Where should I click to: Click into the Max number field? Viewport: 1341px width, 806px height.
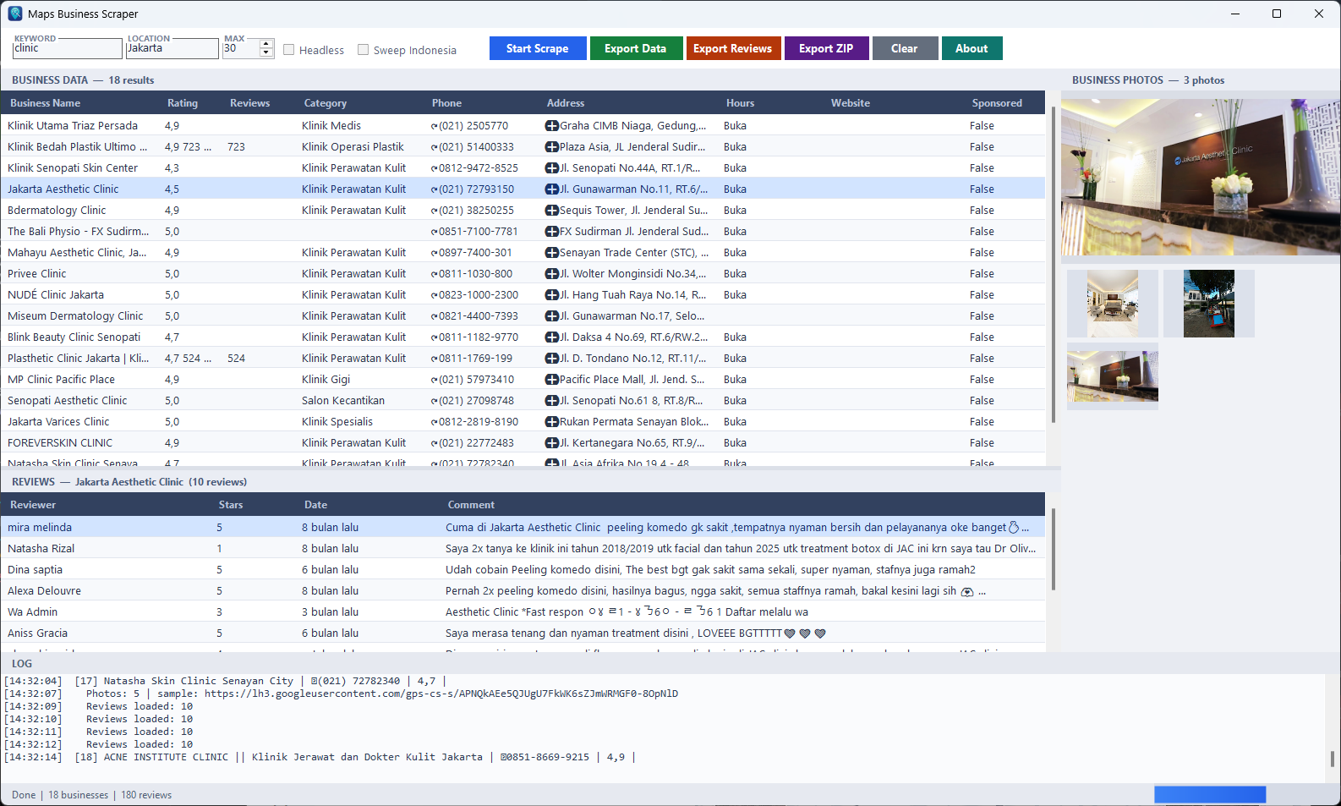tap(241, 49)
